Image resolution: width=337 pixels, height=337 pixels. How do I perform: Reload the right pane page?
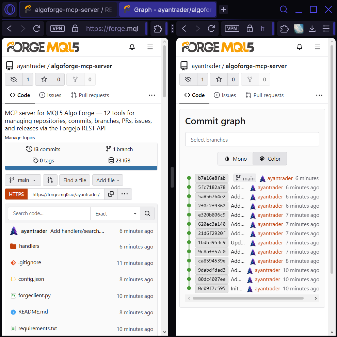[x=211, y=29]
